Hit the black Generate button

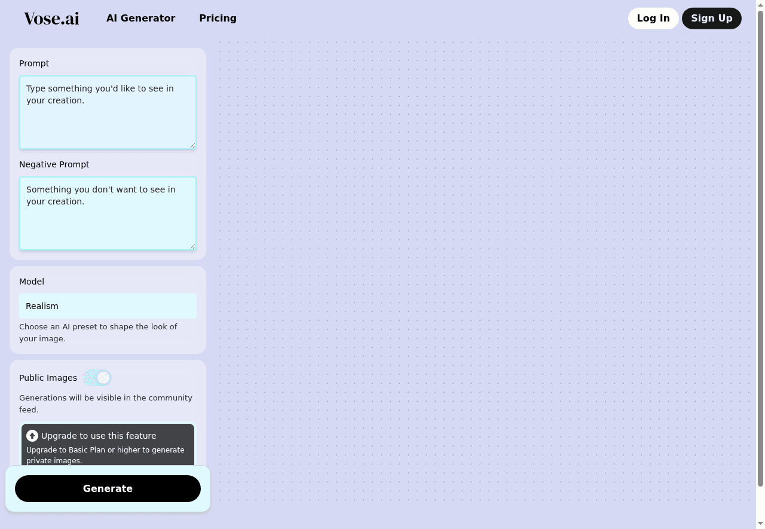108,488
